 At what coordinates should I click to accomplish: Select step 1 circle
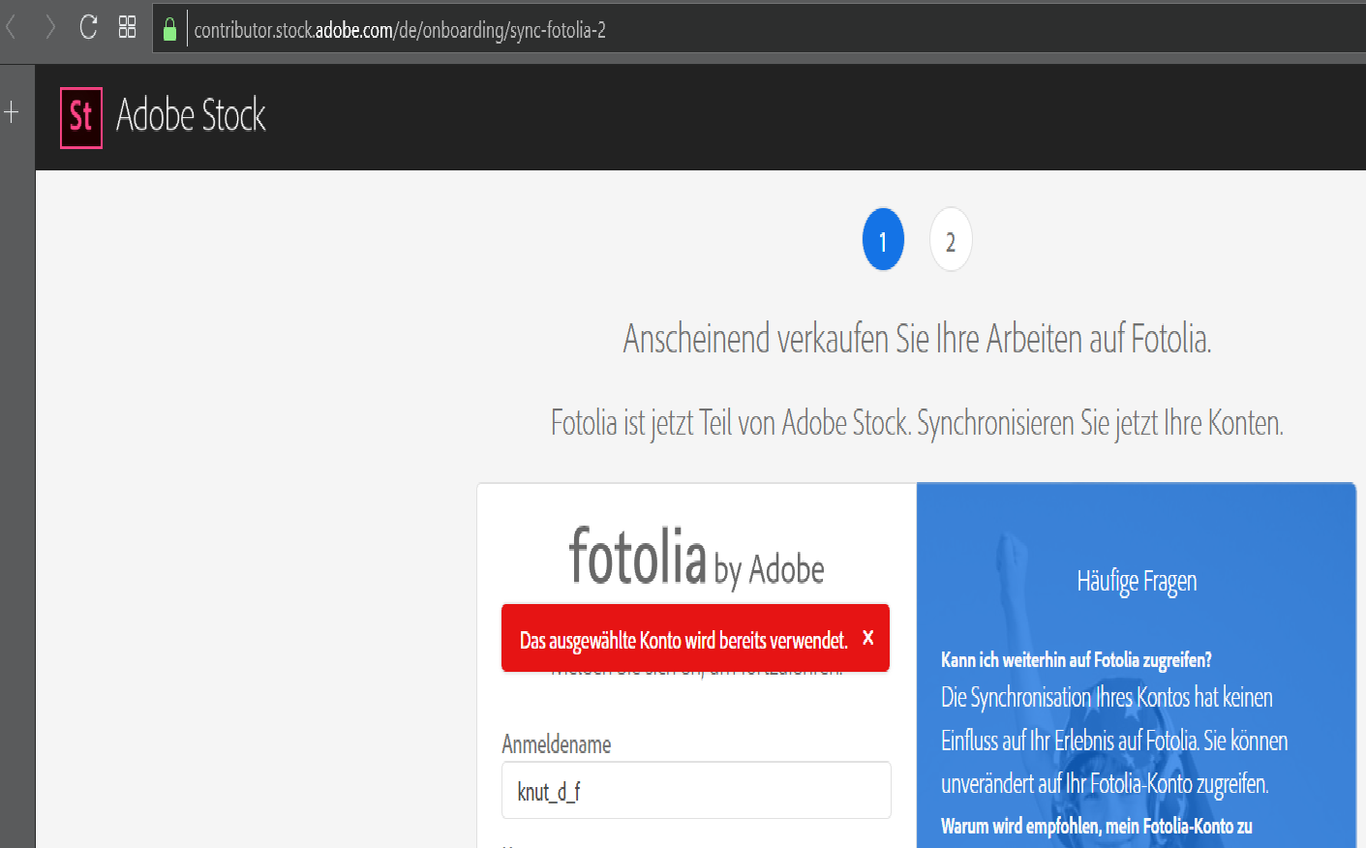point(883,239)
